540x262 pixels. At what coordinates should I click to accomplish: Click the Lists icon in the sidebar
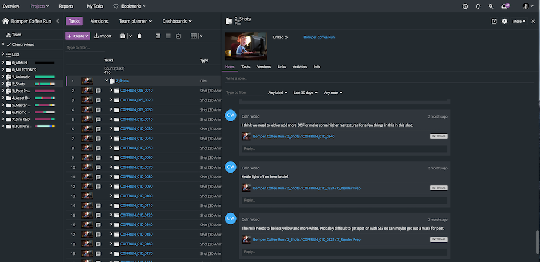[x=9, y=54]
